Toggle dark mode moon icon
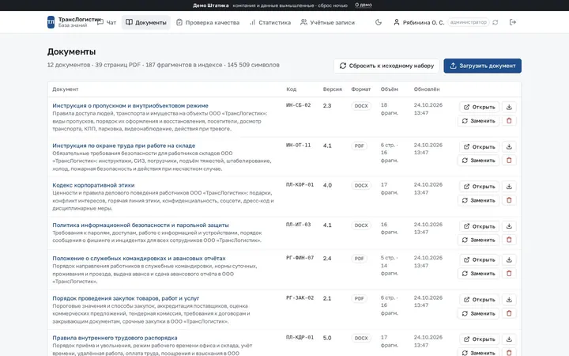The width and height of the screenshot is (569, 356). [x=379, y=22]
